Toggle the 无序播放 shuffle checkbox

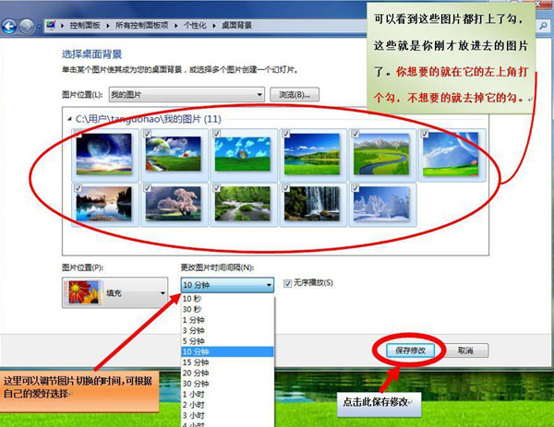[x=288, y=283]
